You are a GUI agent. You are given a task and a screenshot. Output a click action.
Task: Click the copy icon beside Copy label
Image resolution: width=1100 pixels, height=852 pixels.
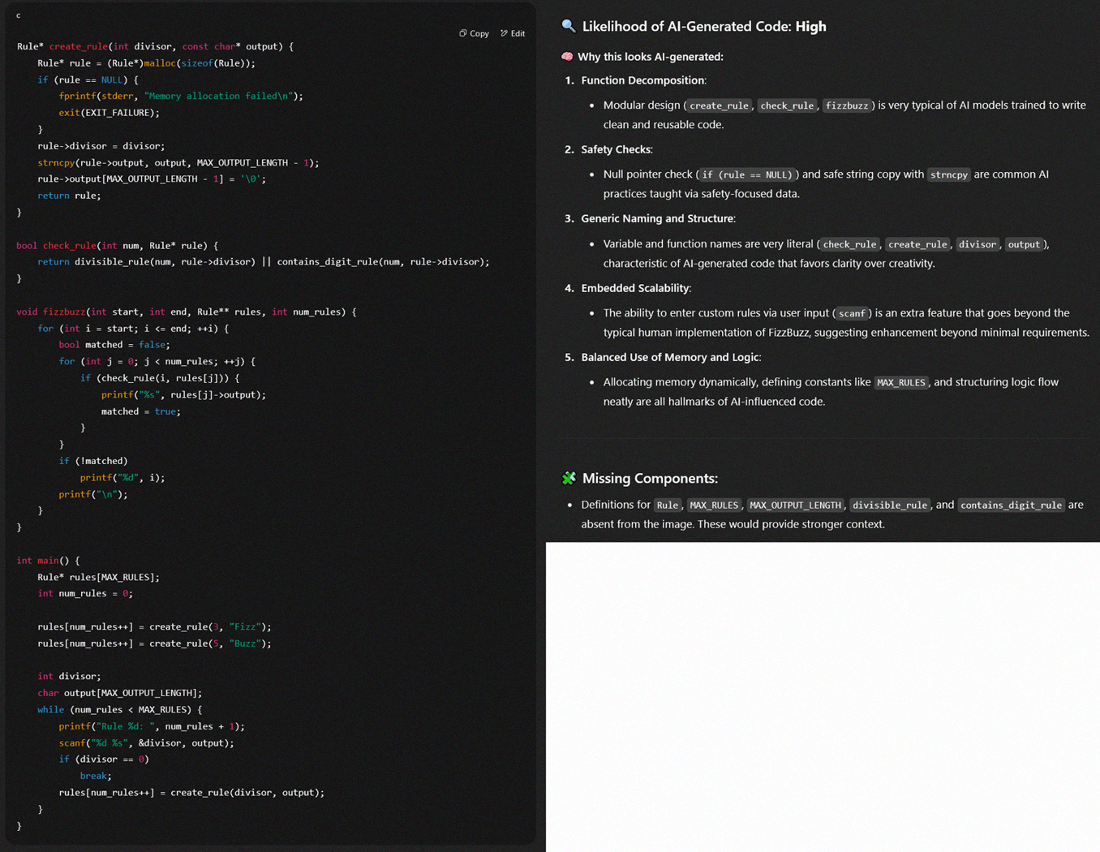point(462,33)
